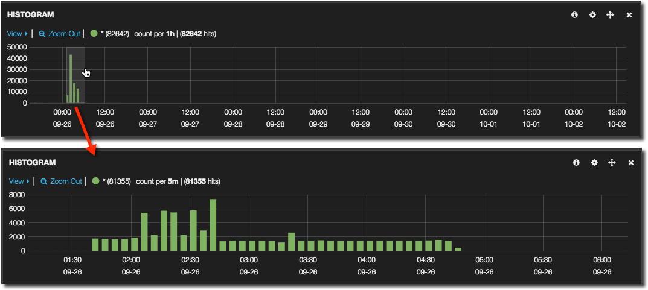
Task: Click green legend dot beside * (82642)
Action: pyautogui.click(x=94, y=34)
